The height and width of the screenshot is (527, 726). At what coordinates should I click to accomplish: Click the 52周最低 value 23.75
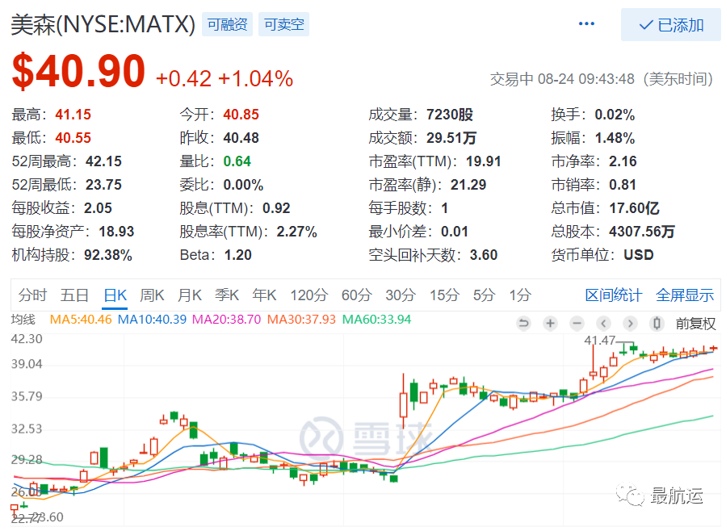pyautogui.click(x=103, y=185)
